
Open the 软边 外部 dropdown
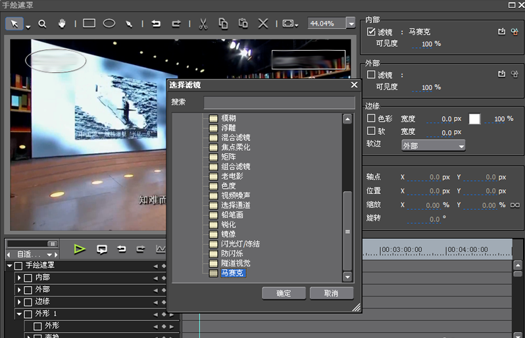(x=433, y=145)
